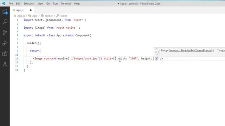Viewport: 225px width, 126px height.
Task: Click App class in breadcrumb
Action: coord(35,16)
